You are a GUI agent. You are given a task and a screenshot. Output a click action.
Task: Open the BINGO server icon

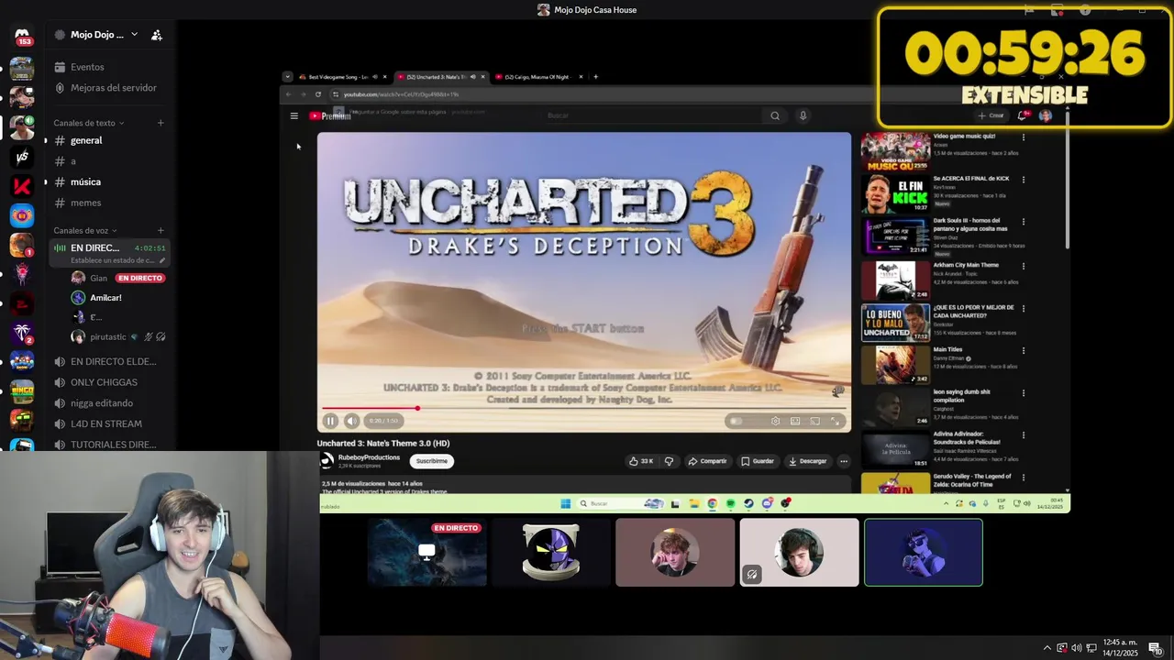(x=22, y=391)
